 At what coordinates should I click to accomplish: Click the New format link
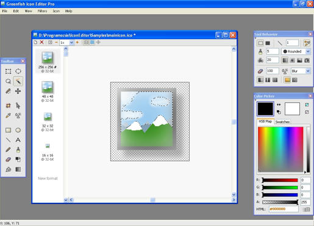pos(48,178)
